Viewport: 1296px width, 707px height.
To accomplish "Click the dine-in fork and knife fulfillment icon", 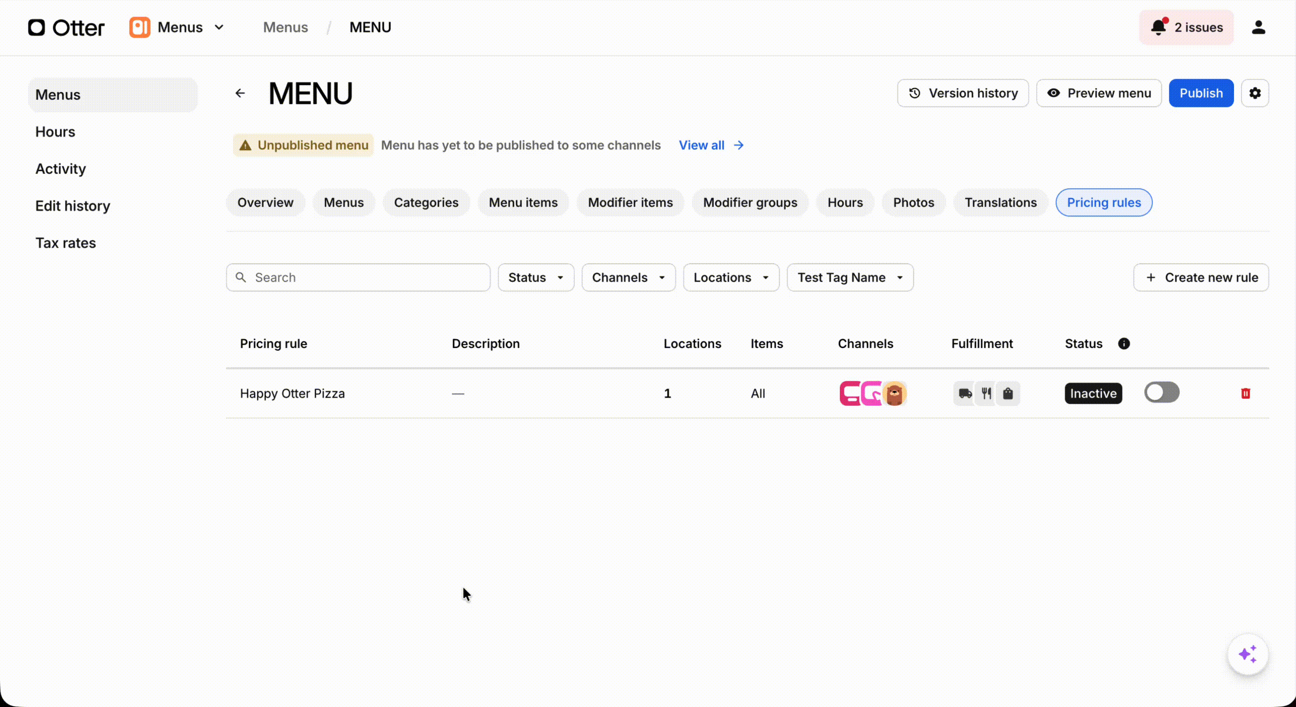I will tap(986, 393).
